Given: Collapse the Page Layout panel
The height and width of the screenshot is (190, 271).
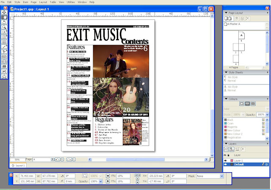Looking at the screenshot, I should [226, 13].
